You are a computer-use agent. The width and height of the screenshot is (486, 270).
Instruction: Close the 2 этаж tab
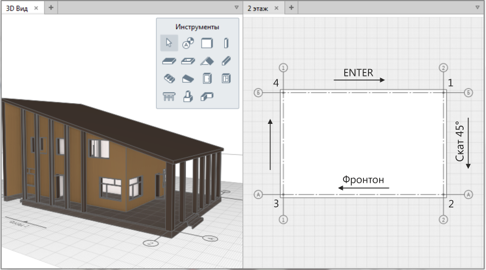coord(276,8)
